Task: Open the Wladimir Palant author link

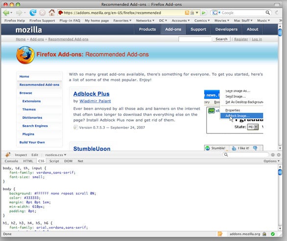Action: (95, 101)
